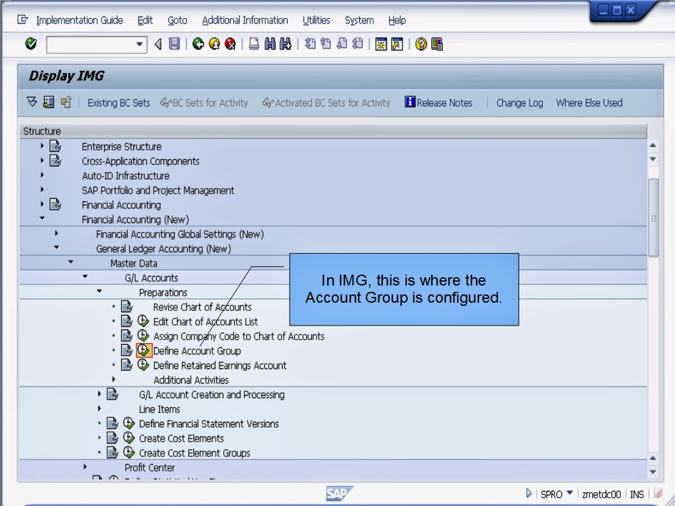This screenshot has height=506, width=675.
Task: Click the Find binoculars icon
Action: (270, 43)
